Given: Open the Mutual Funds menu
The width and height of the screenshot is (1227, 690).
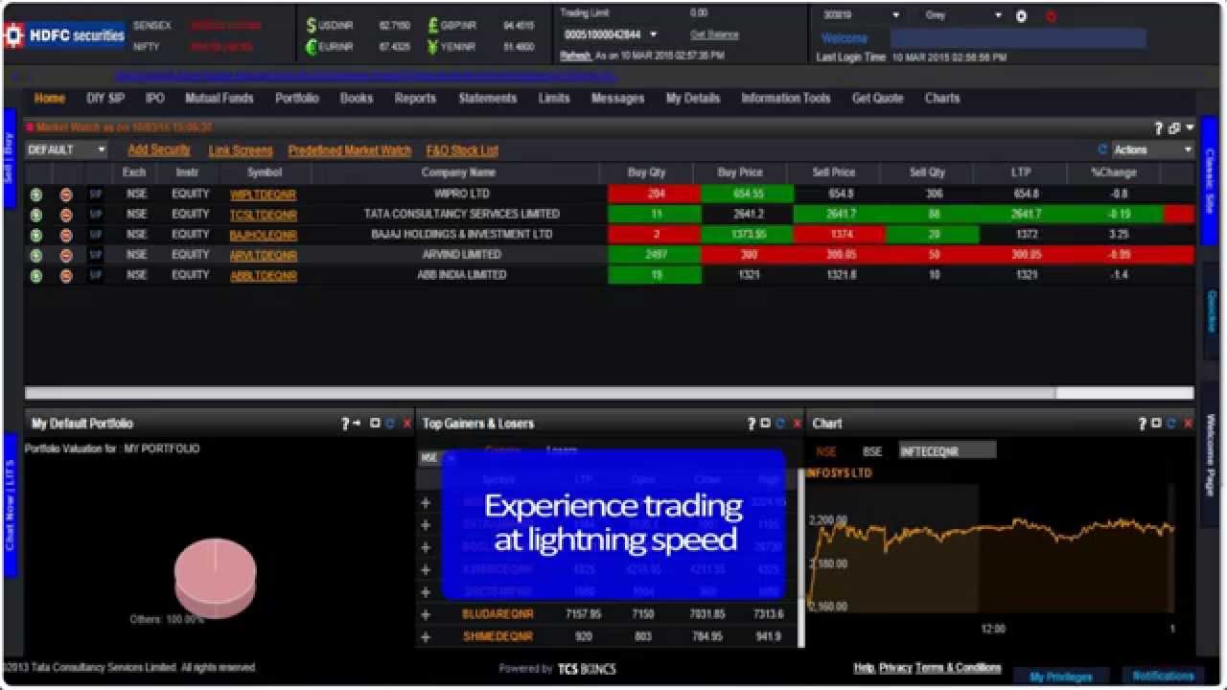Looking at the screenshot, I should pyautogui.click(x=220, y=98).
